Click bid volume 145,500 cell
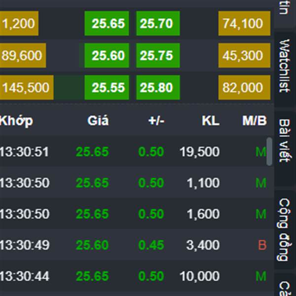 (x=27, y=87)
